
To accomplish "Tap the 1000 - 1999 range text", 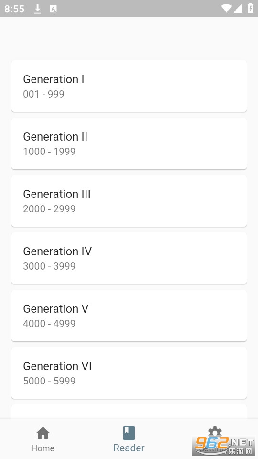I will pyautogui.click(x=49, y=152).
